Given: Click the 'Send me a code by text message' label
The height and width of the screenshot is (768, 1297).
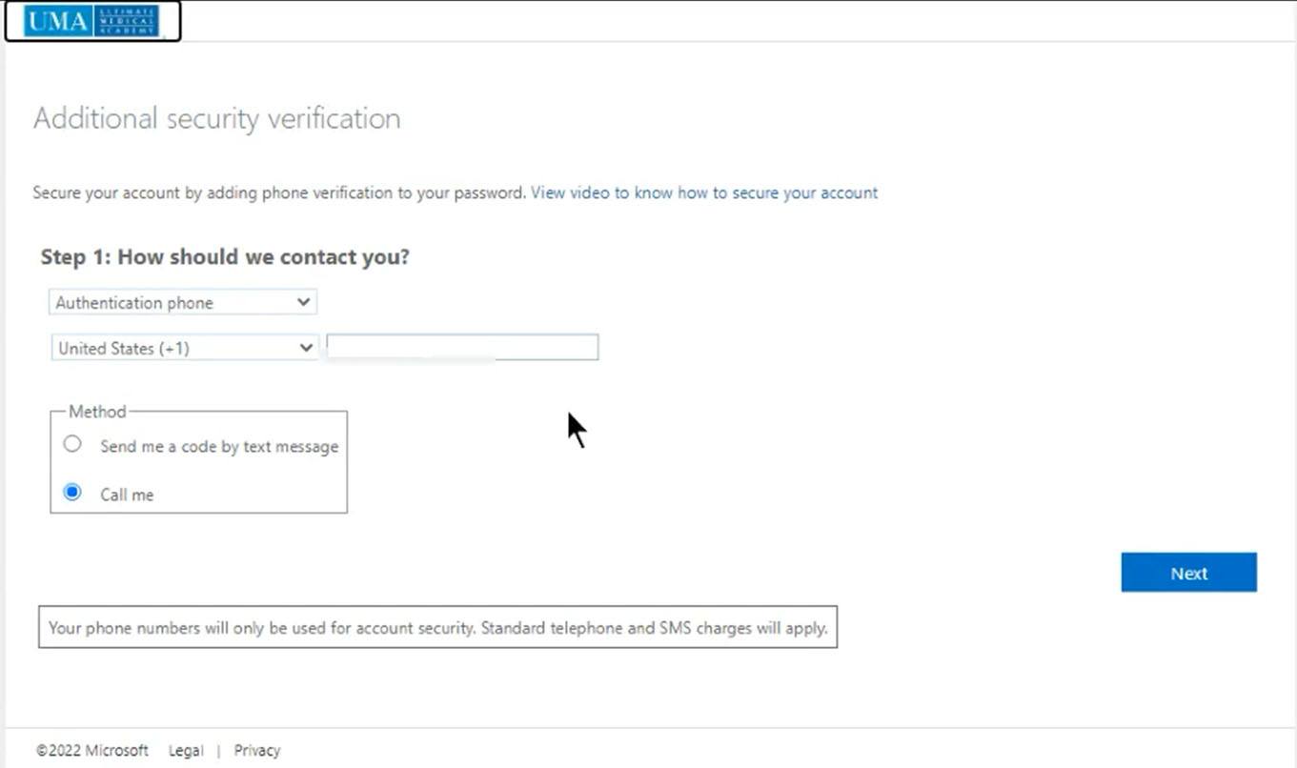Looking at the screenshot, I should pos(219,446).
